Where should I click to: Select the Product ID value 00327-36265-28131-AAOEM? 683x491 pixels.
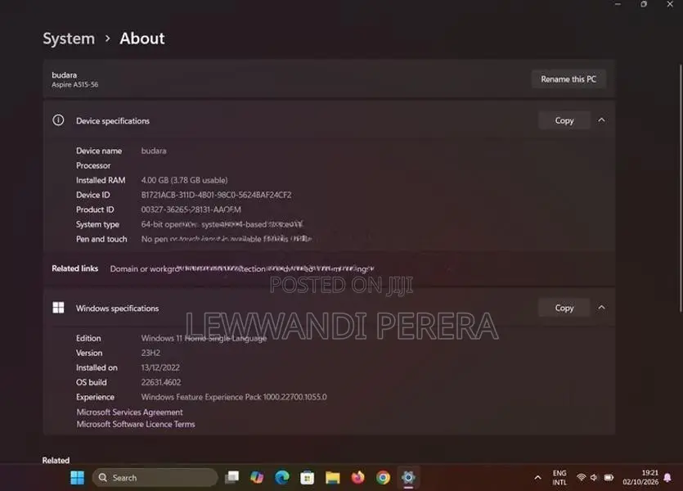(x=191, y=210)
